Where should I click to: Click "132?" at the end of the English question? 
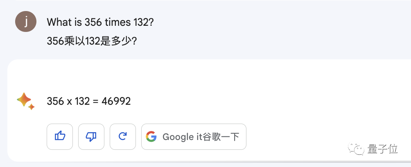144,22
